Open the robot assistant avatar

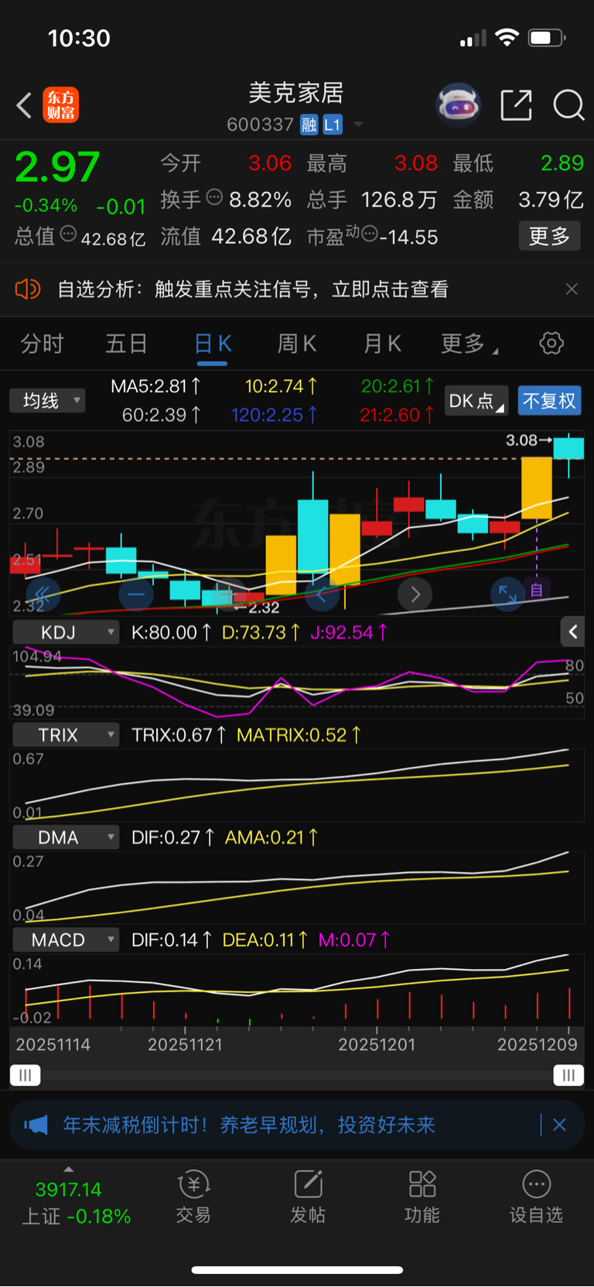click(459, 104)
